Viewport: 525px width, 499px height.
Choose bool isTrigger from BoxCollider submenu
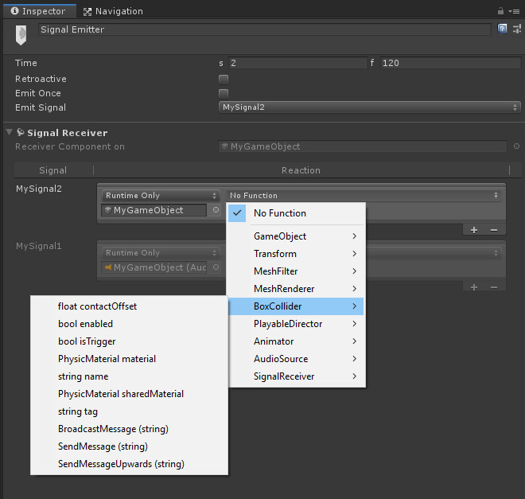[129, 341]
